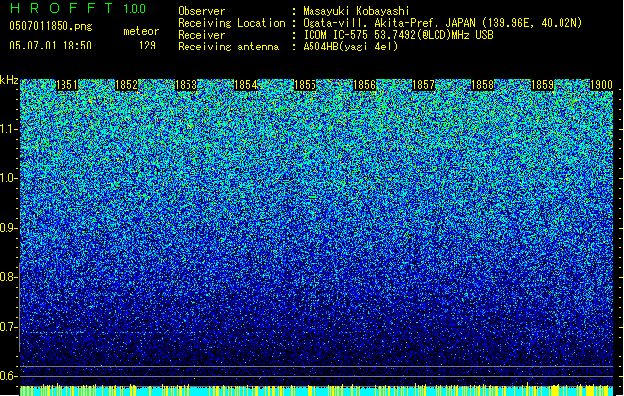The height and width of the screenshot is (396, 624).
Task: Click the 1851 time marker
Action: point(66,85)
